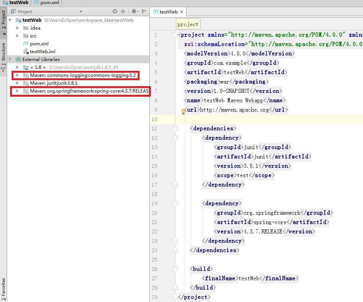
Task: Toggle fold marker at dependency line 12
Action: 175,138
